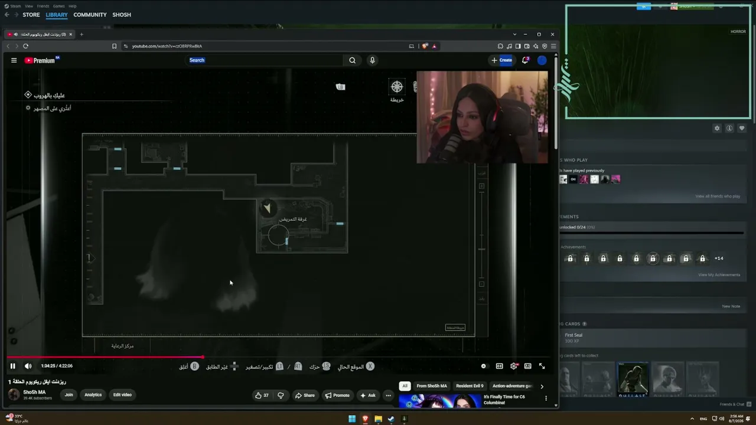This screenshot has height=425, width=756.
Task: Reload the browser page
Action: pos(25,46)
